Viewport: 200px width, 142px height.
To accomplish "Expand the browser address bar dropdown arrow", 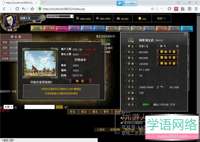I will point(162,9).
